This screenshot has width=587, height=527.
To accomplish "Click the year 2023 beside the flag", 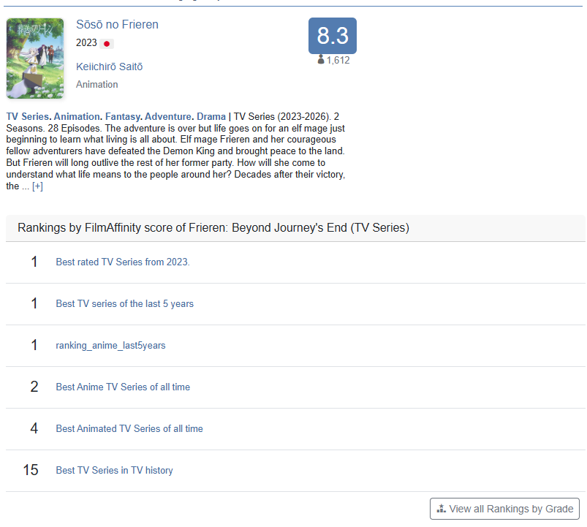I will [x=86, y=42].
